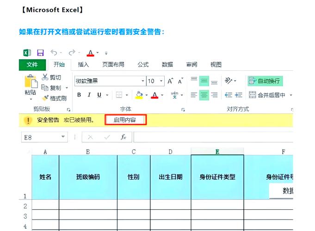The width and height of the screenshot is (315, 231).
Task: Apply red font color in ribbon
Action: [154, 95]
